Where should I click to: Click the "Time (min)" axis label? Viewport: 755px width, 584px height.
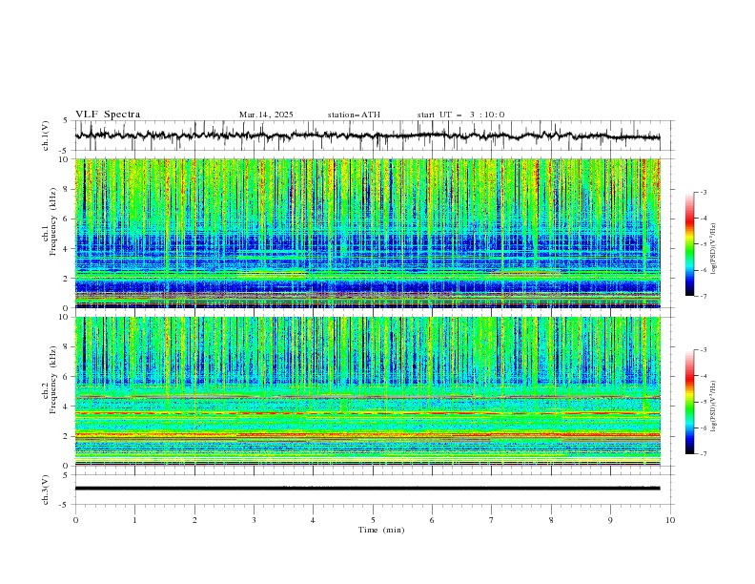pyautogui.click(x=381, y=530)
